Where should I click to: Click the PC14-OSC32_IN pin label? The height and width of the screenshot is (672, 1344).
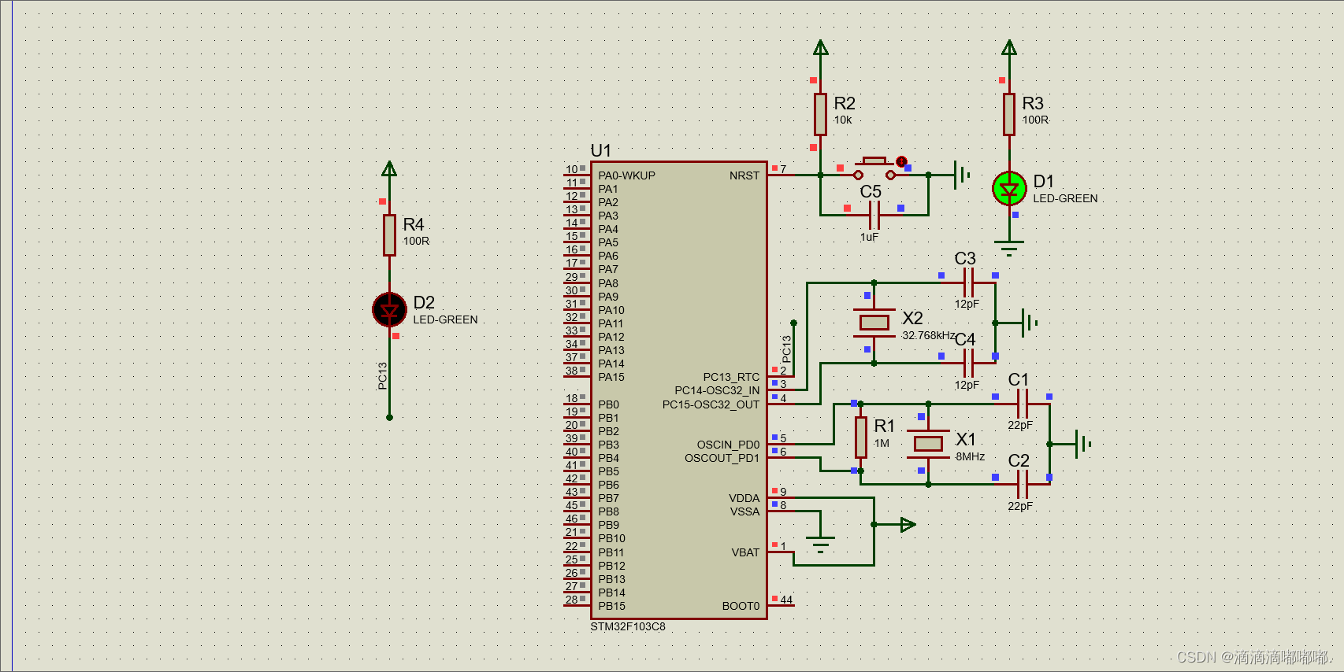pos(718,390)
